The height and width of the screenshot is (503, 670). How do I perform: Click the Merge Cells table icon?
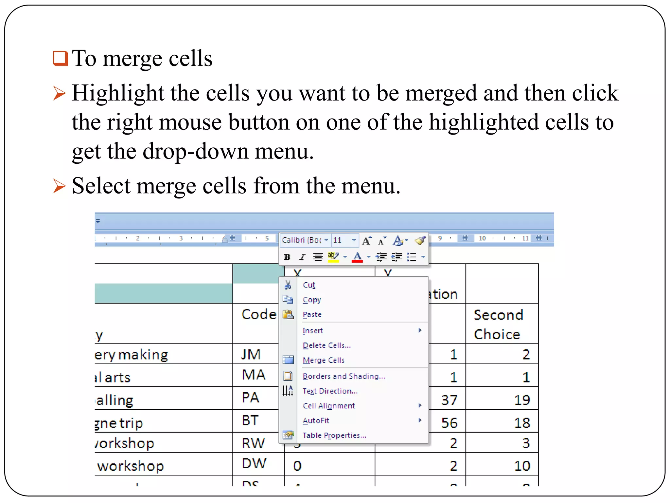click(288, 360)
